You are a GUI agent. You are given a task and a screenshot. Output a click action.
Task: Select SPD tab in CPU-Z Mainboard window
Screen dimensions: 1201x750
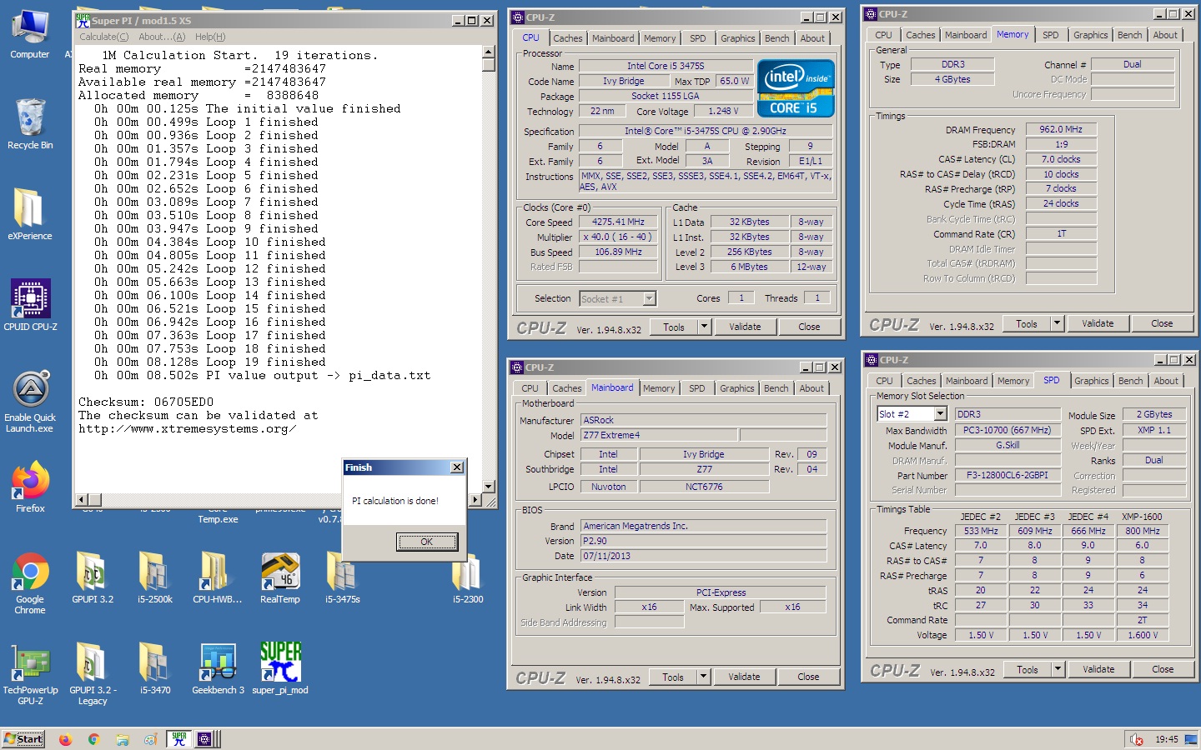coord(697,388)
